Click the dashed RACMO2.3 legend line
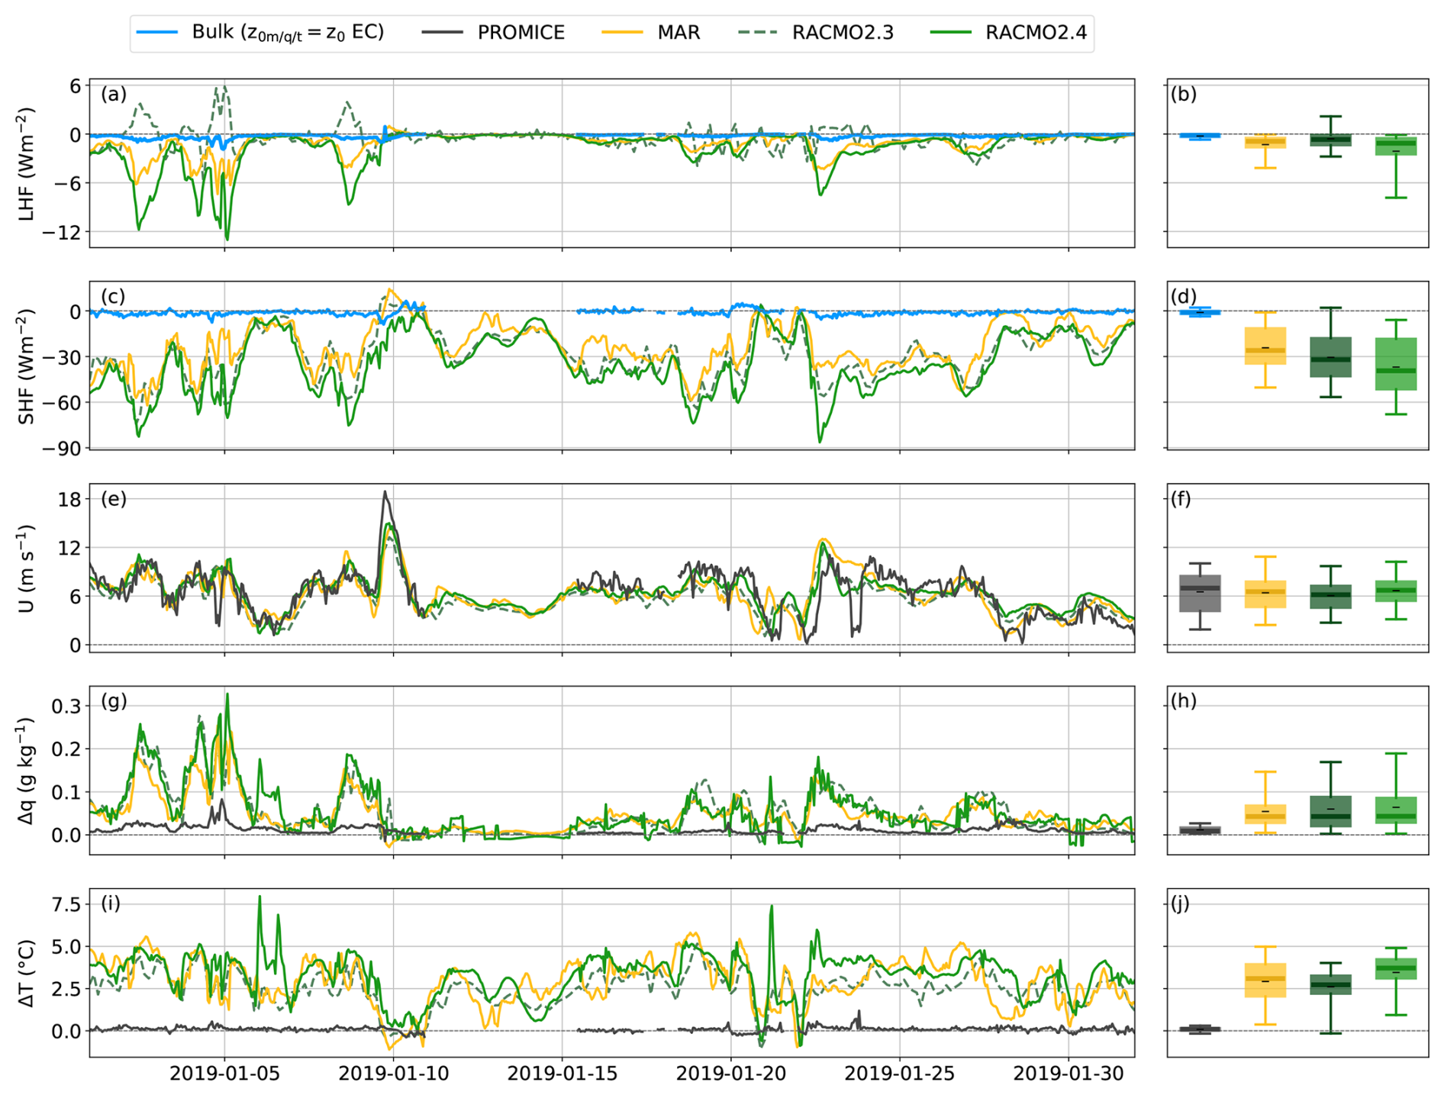1444x1095 pixels. (x=758, y=33)
